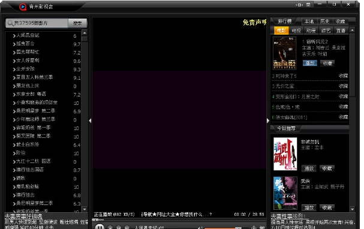Expand the 武士白东修 entry chevron
The image size is (364, 229).
pos(14,145)
